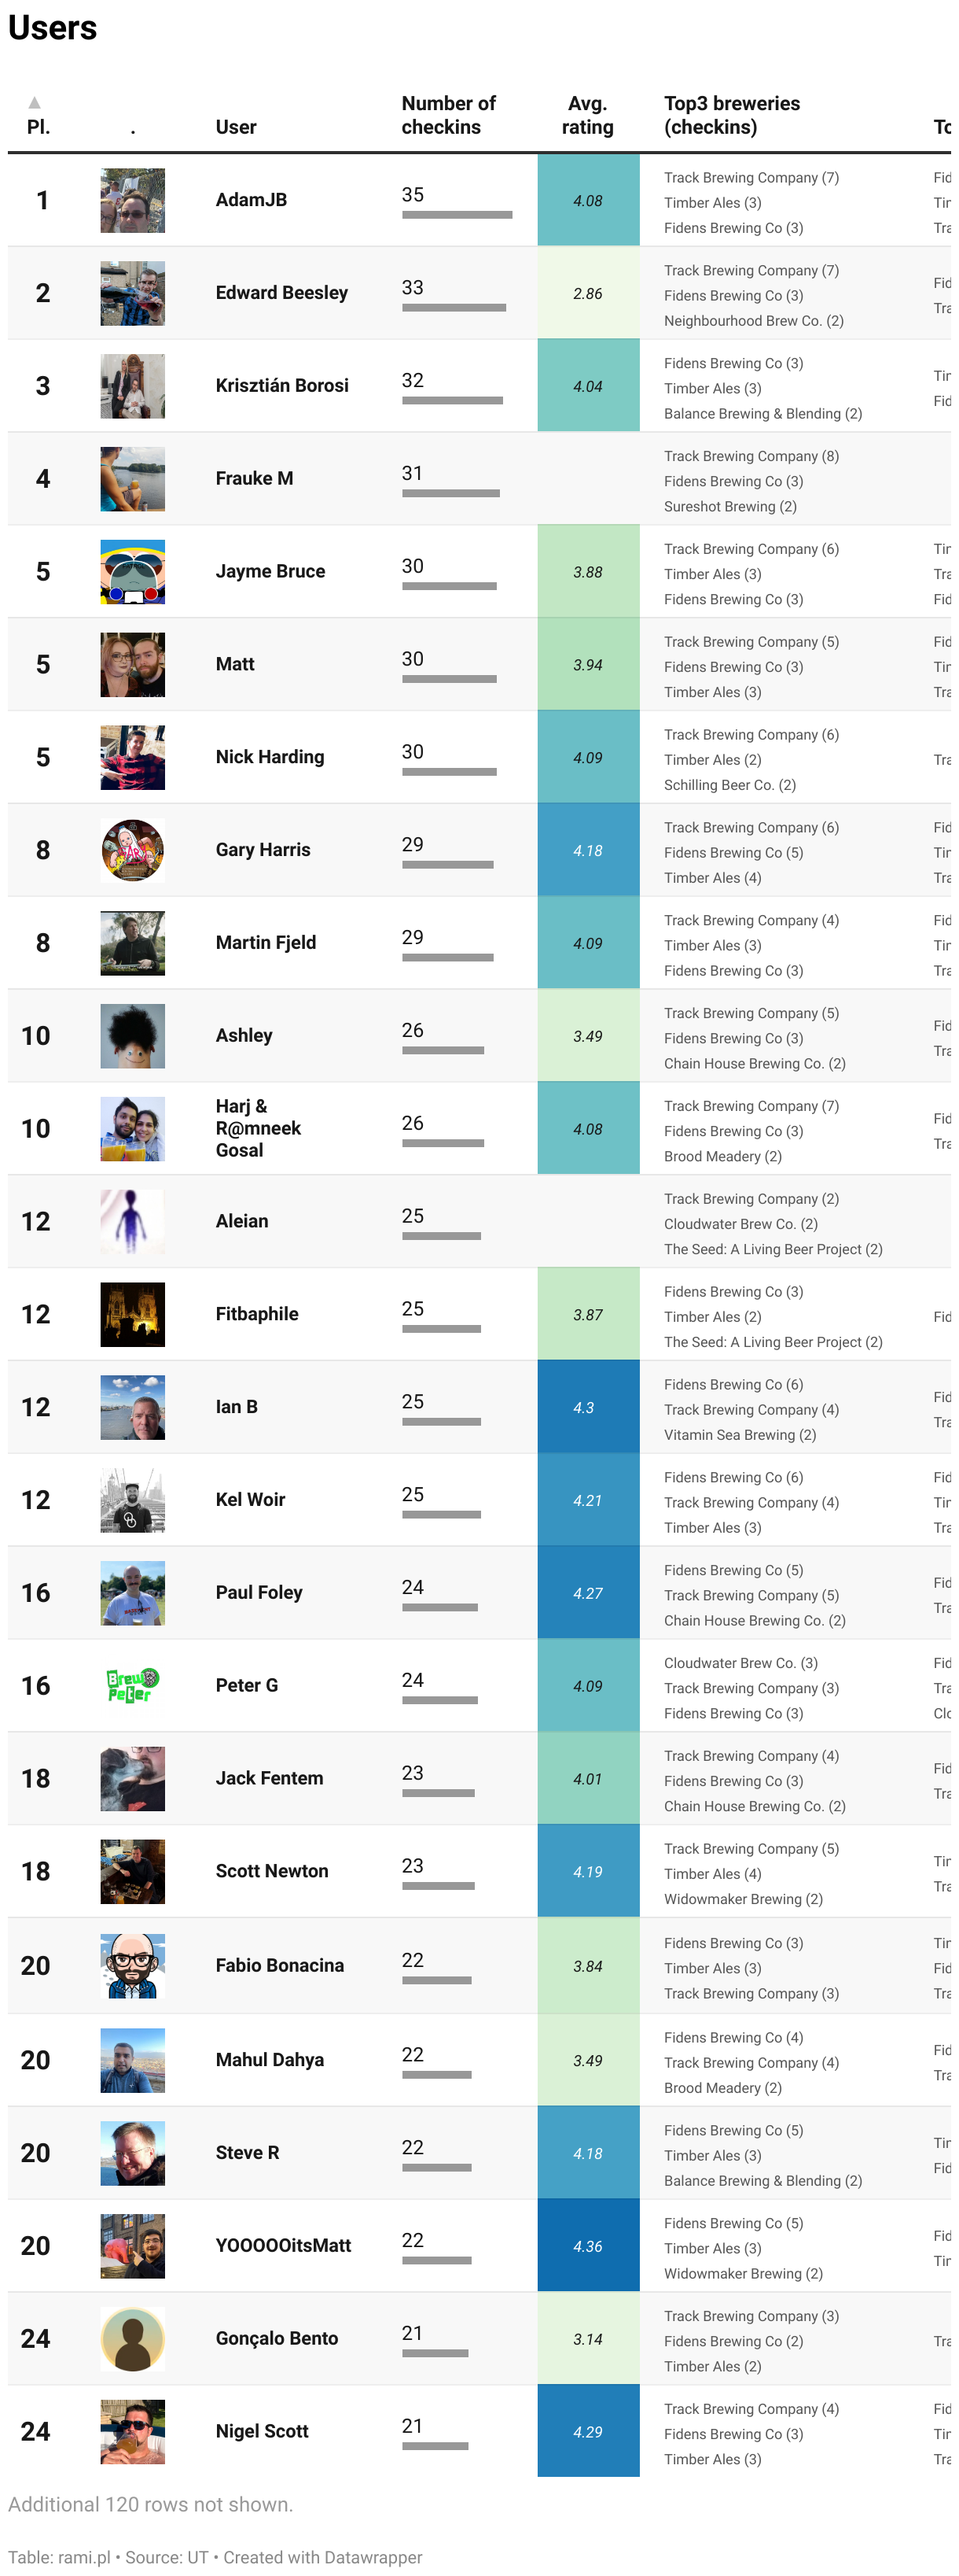The width and height of the screenshot is (959, 2576).
Task: Click Gary Harris's round avatar
Action: point(133,850)
